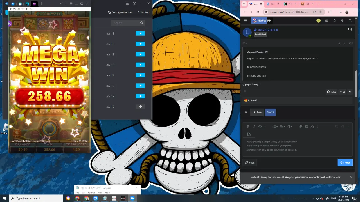Open the '5 of 5' page selector
This screenshot has width=360, height=202.
[x=270, y=112]
